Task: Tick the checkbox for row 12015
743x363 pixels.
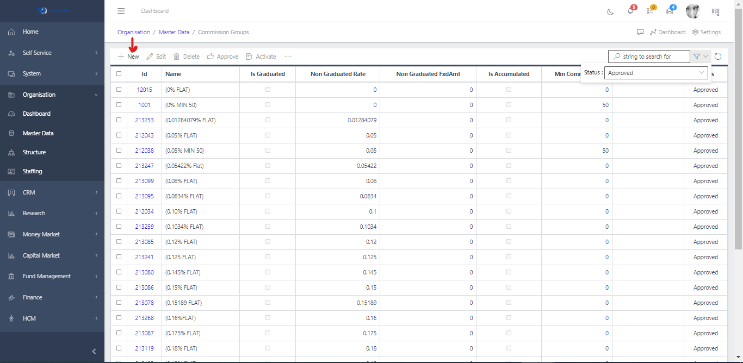Action: coord(119,90)
